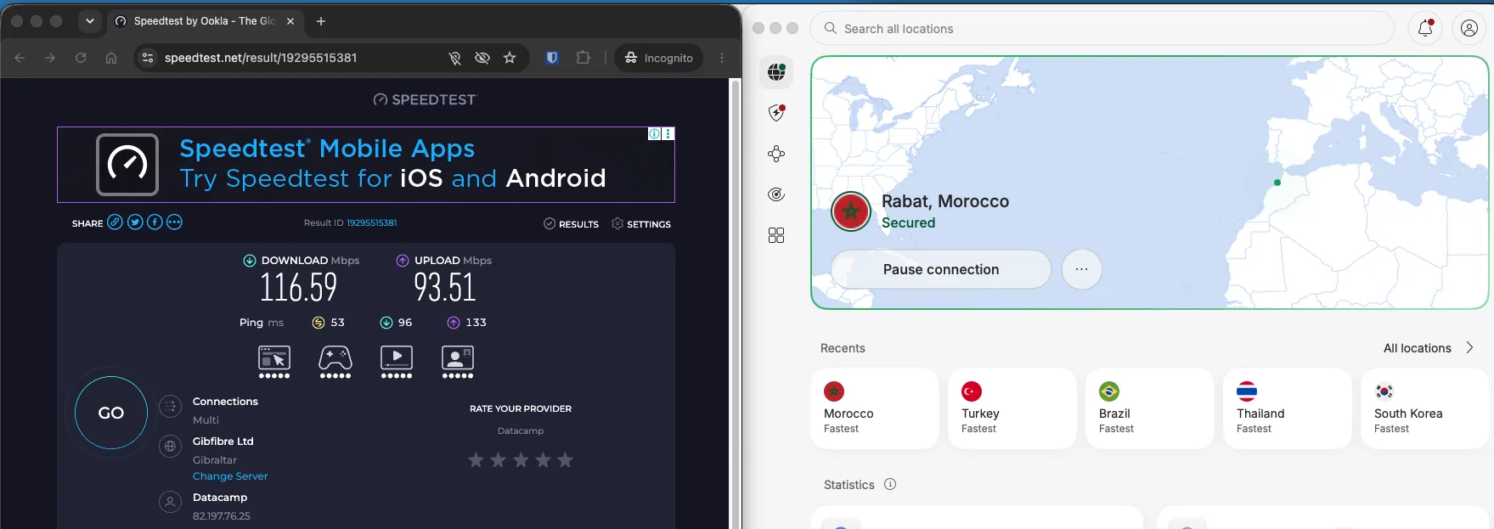Click the idle ping value 53
Viewport: 1494px width, 529px height.
[x=337, y=323]
